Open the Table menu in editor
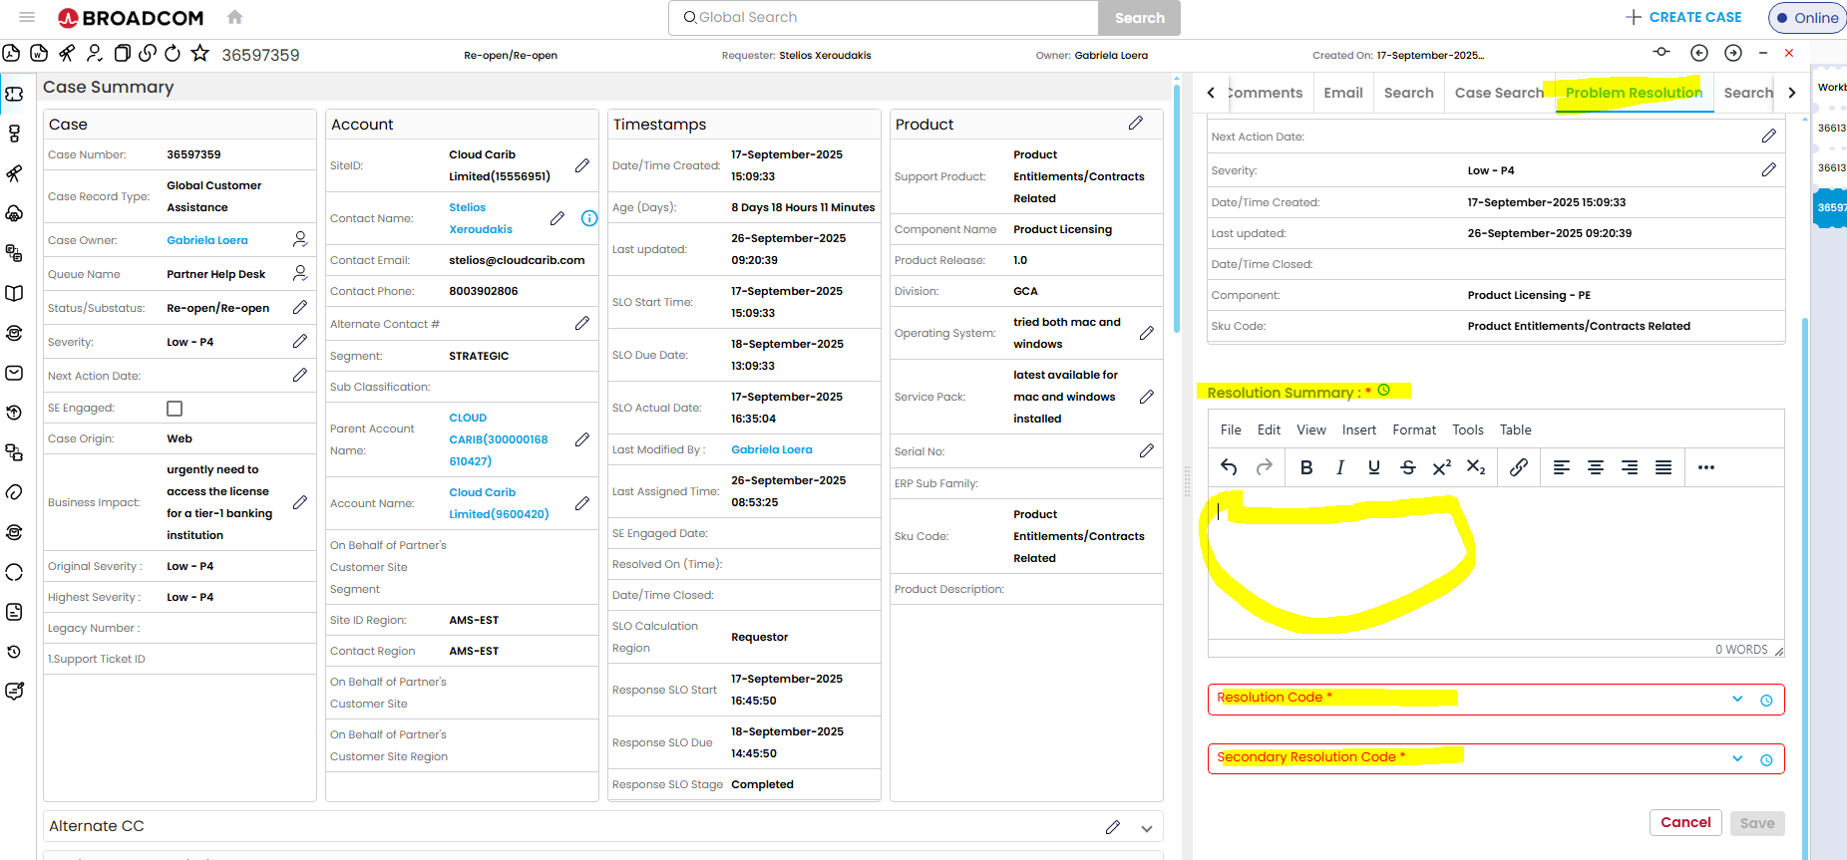The image size is (1847, 860). (1515, 430)
